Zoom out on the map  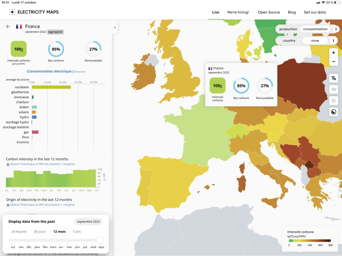(x=333, y=62)
